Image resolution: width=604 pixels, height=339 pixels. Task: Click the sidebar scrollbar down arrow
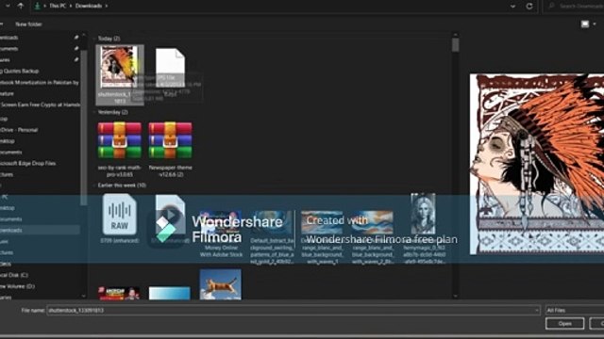click(84, 296)
